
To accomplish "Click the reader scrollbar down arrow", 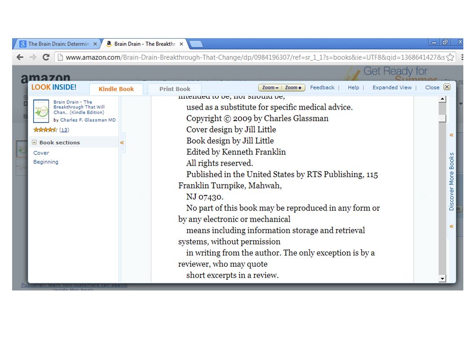I will coord(443,278).
